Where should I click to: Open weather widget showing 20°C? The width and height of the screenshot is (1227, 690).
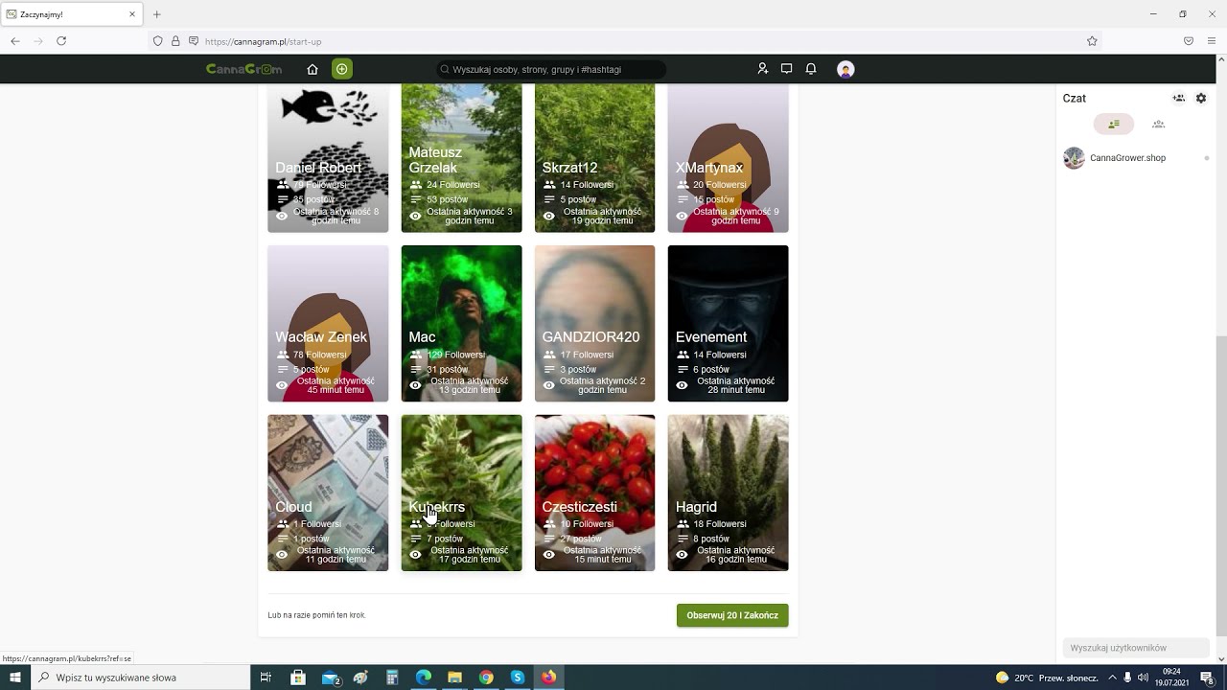coord(1047,678)
